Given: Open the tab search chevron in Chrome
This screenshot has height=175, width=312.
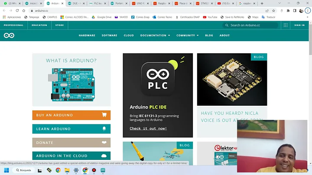Looking at the screenshot, I should pyautogui.click(x=279, y=3).
